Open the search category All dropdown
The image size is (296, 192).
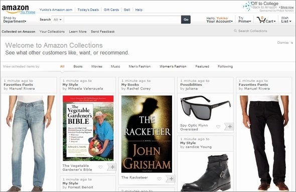(58, 20)
